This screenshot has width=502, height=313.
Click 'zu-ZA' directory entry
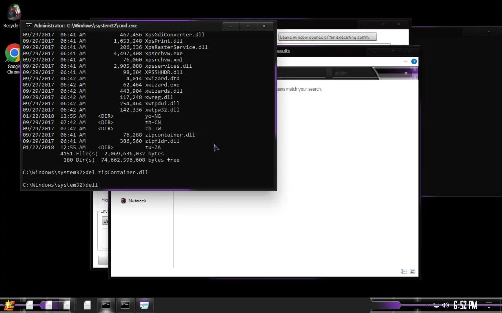coord(153,147)
